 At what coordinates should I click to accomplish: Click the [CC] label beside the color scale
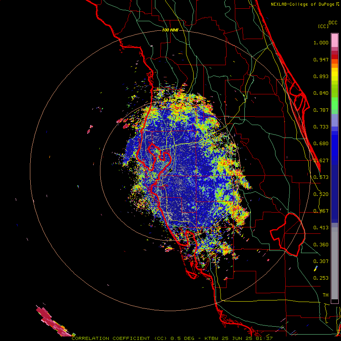[323, 26]
